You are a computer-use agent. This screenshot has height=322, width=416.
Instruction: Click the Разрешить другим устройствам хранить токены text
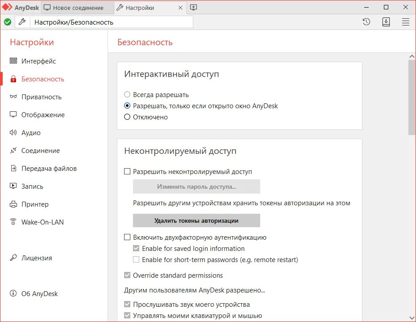click(x=241, y=203)
